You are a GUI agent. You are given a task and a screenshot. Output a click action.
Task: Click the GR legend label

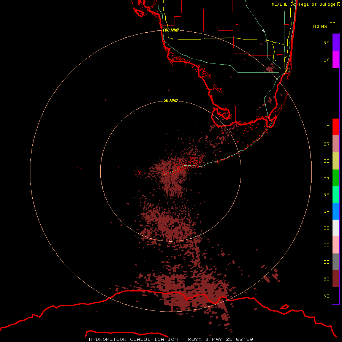click(x=326, y=144)
